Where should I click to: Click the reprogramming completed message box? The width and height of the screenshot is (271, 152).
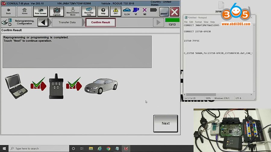pyautogui.click(x=77, y=52)
